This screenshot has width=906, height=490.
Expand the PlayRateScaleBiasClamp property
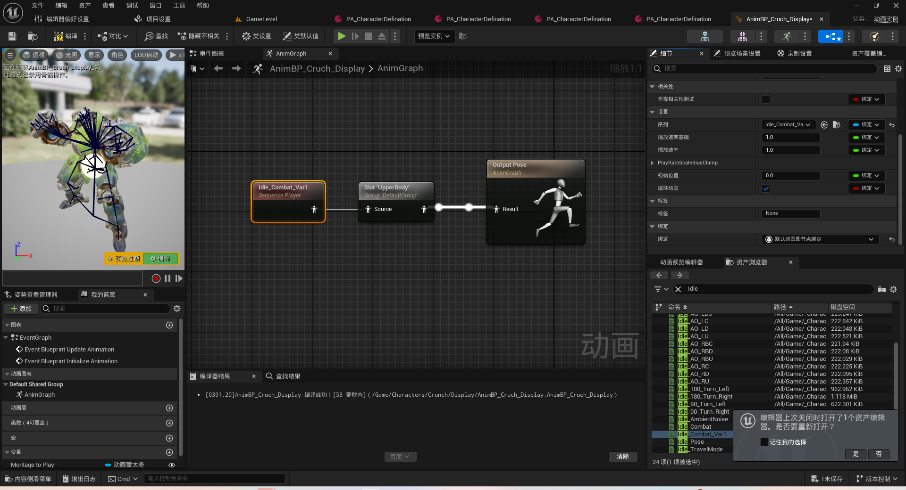(x=652, y=163)
